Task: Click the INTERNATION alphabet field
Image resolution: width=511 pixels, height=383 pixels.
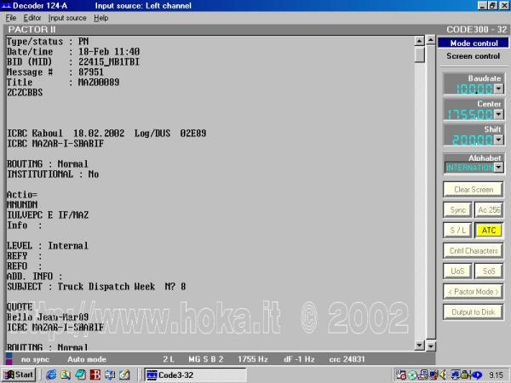Action: (469, 168)
